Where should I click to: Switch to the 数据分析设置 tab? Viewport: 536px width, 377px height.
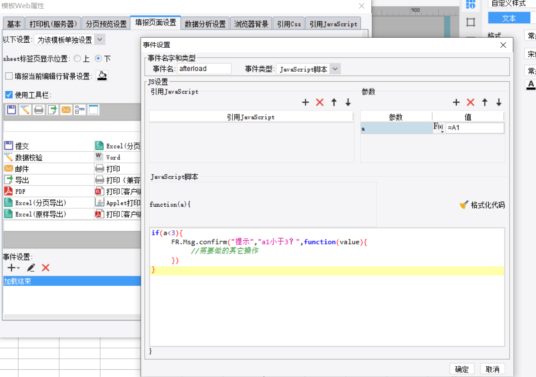[205, 24]
